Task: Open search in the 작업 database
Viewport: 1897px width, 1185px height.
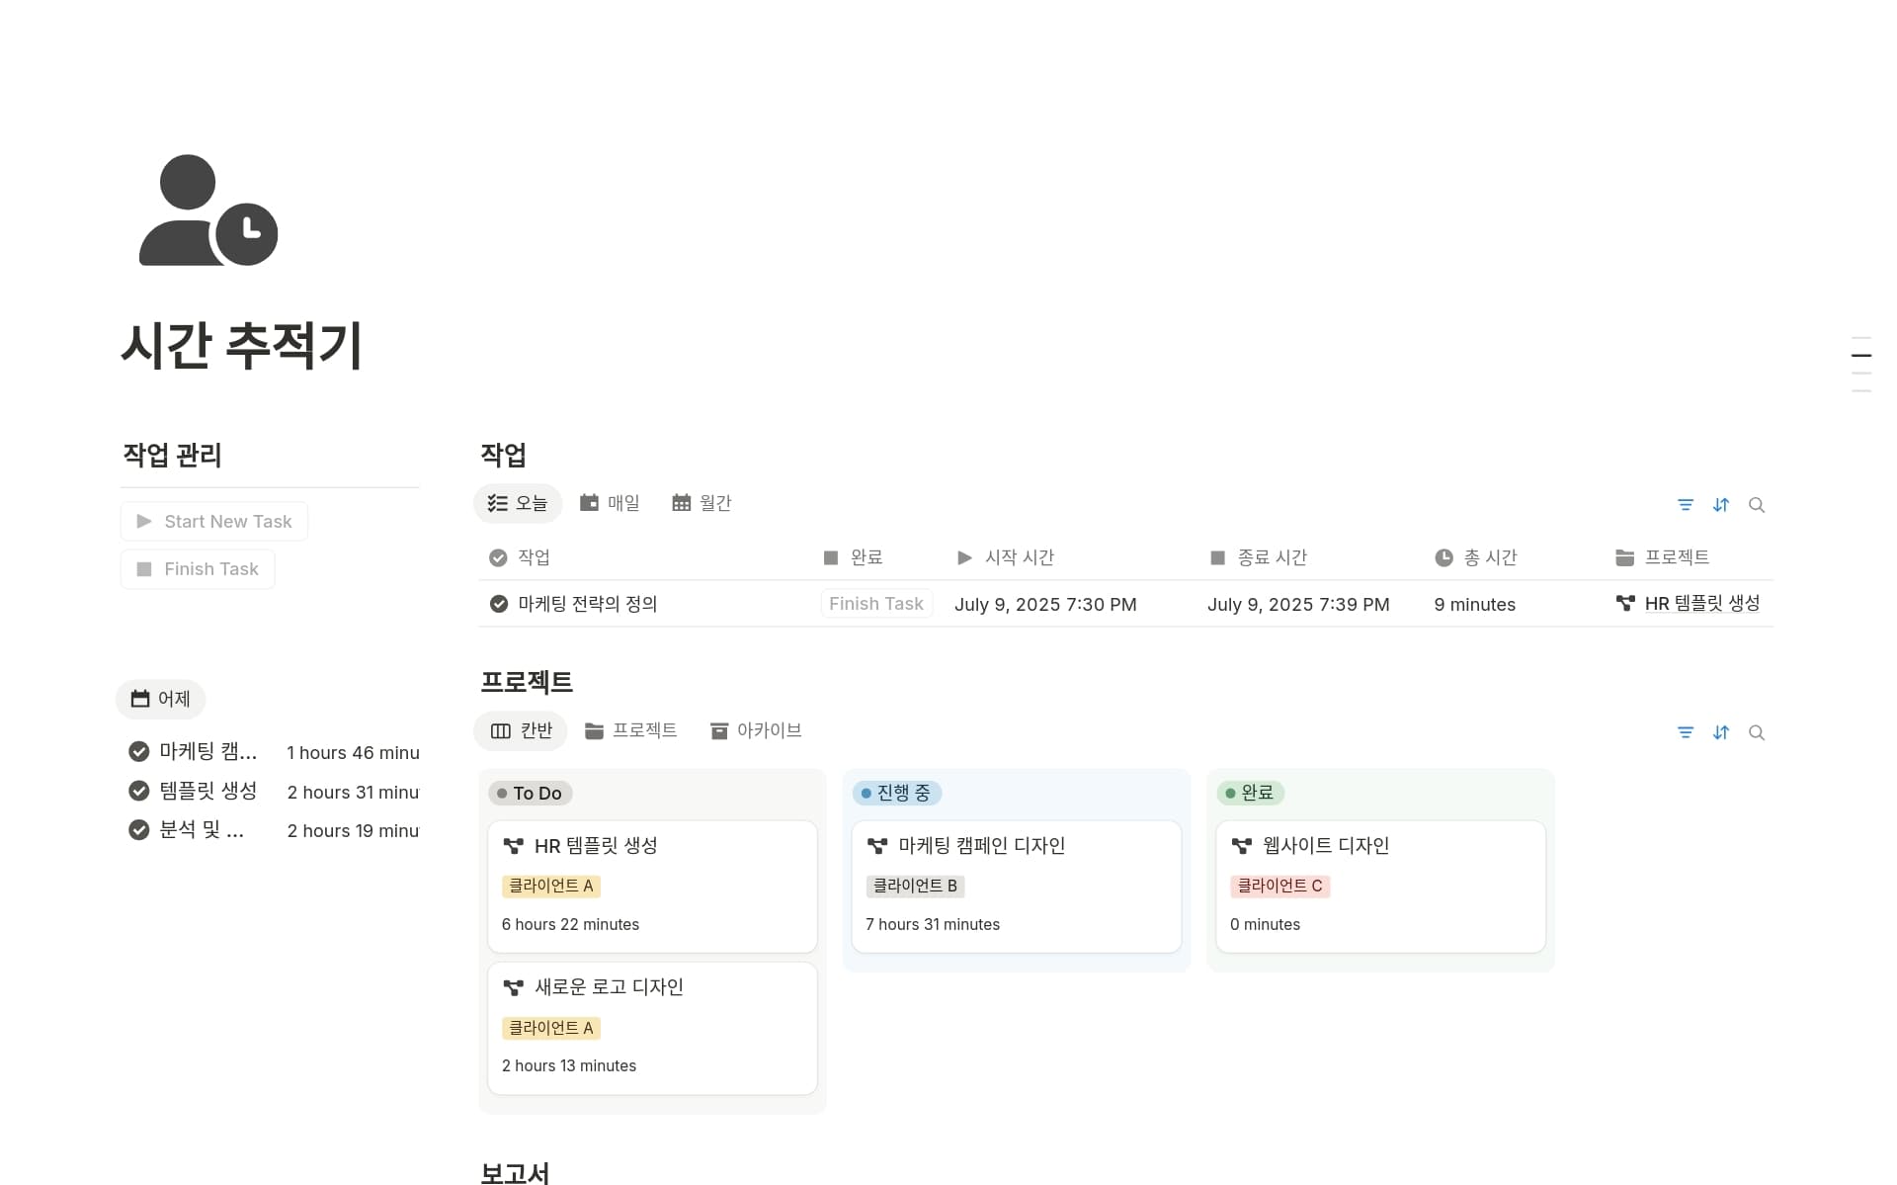Action: [1757, 505]
